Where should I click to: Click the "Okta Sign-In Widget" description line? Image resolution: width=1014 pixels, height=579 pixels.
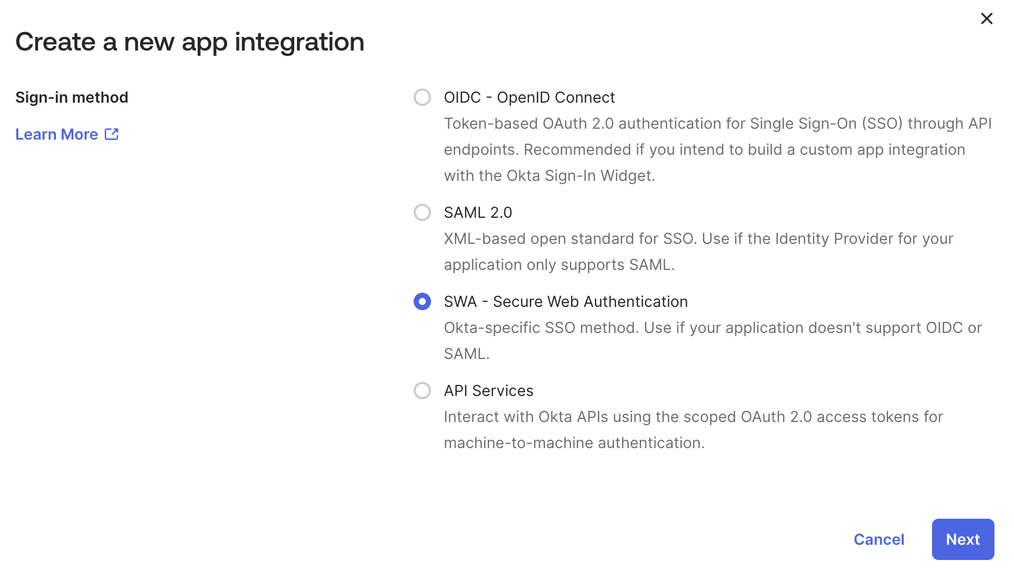(549, 176)
